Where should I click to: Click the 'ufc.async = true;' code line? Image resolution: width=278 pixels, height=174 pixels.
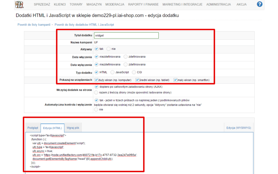point(43,151)
